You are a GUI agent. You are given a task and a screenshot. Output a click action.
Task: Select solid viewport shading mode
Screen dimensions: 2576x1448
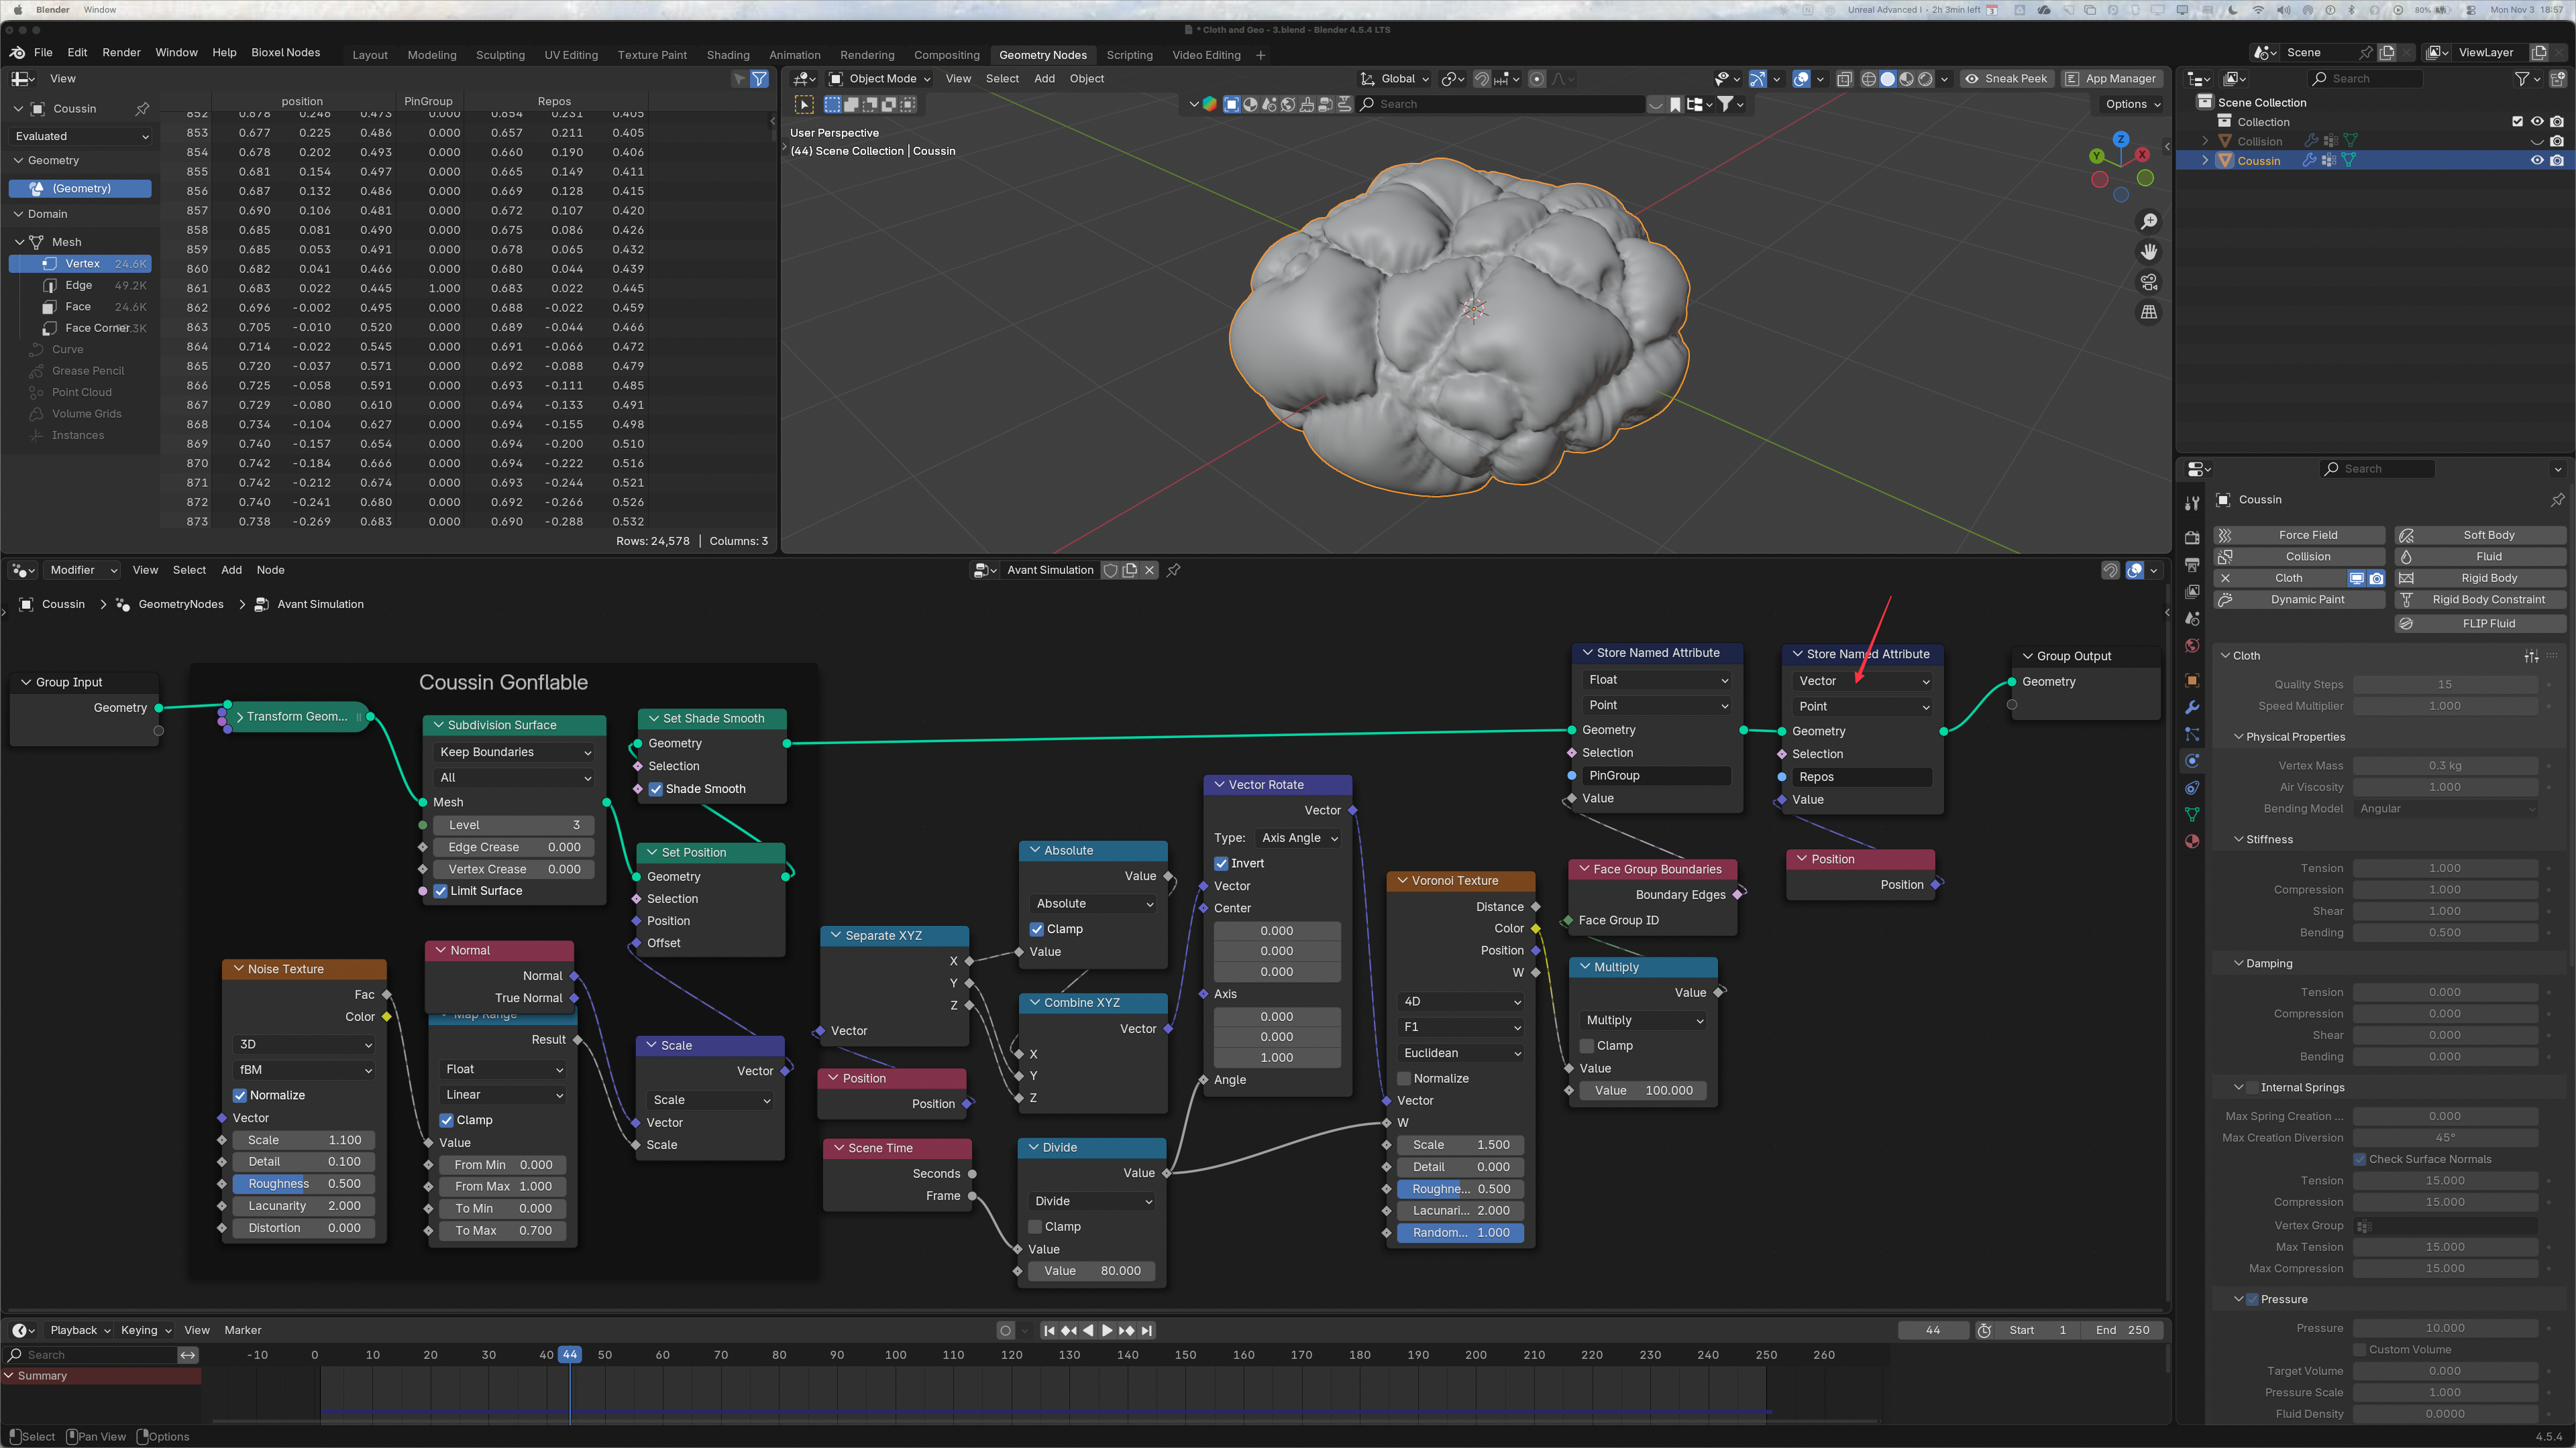[x=1887, y=79]
